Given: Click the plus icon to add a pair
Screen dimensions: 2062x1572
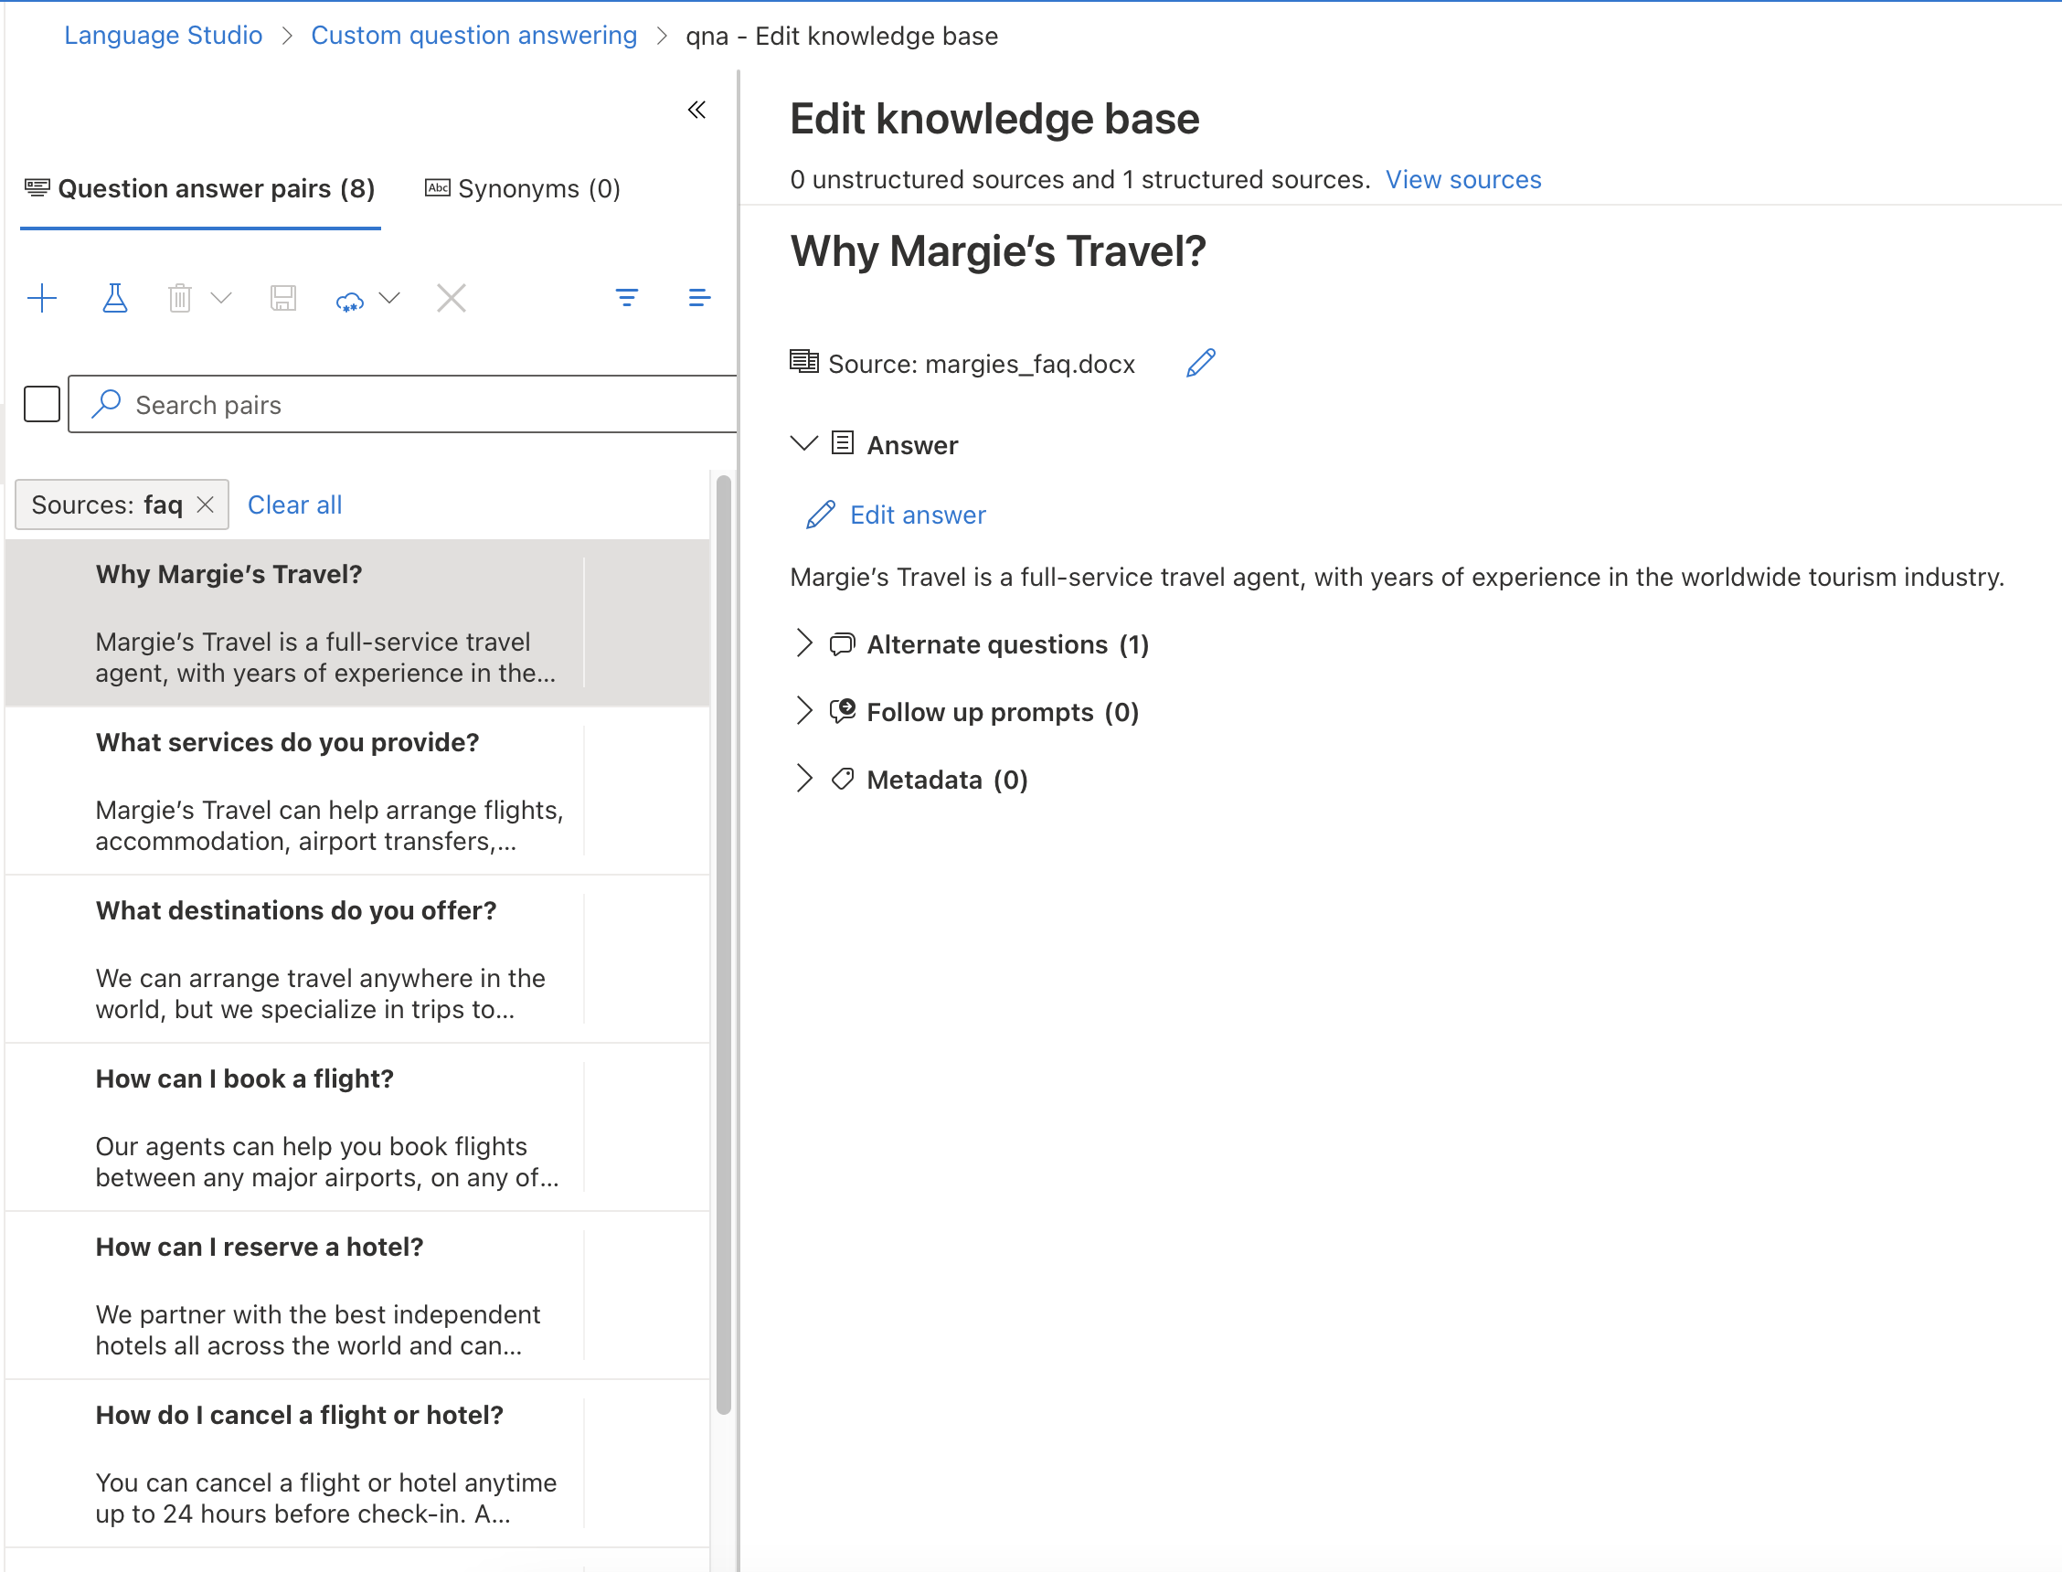Looking at the screenshot, I should point(42,299).
